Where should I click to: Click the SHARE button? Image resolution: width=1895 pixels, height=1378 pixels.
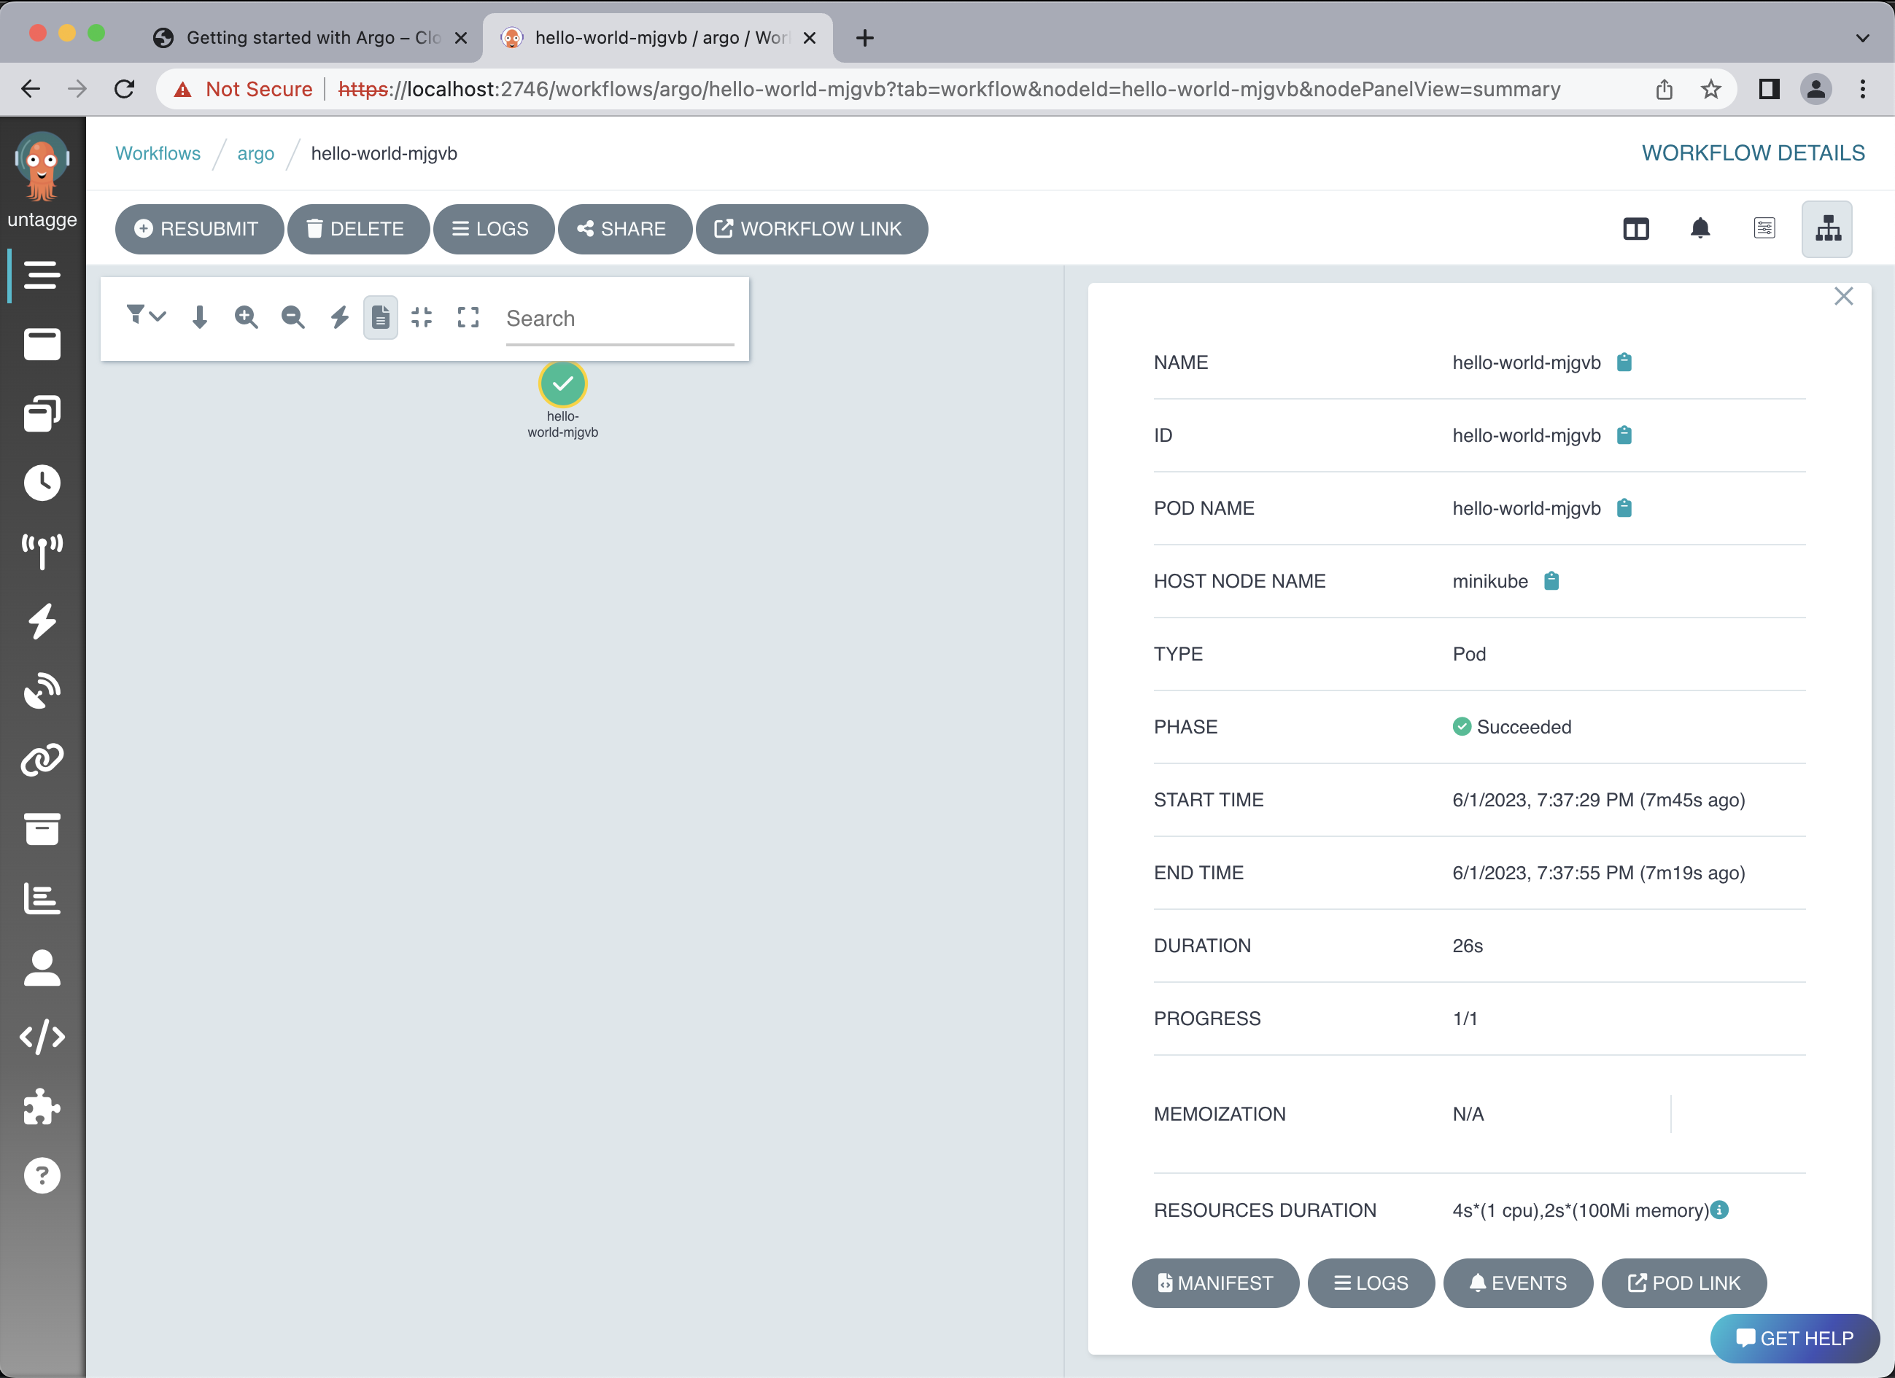[624, 229]
